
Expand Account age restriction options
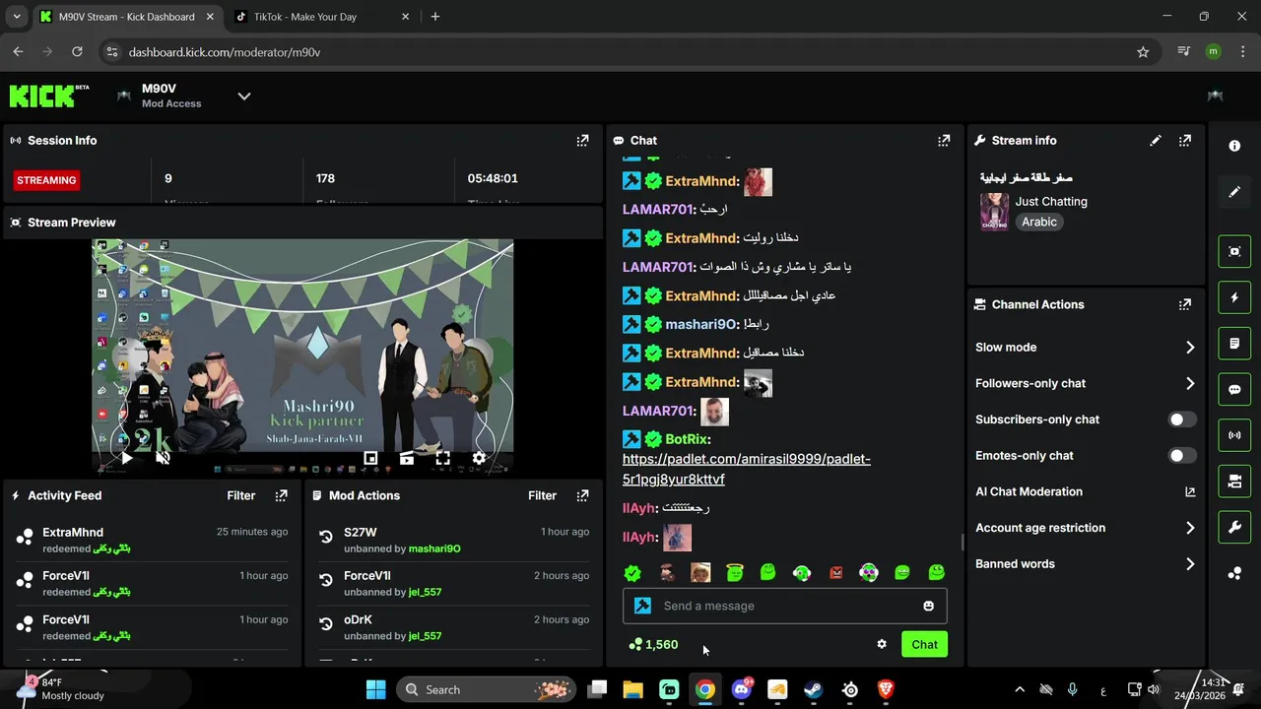tap(1085, 528)
